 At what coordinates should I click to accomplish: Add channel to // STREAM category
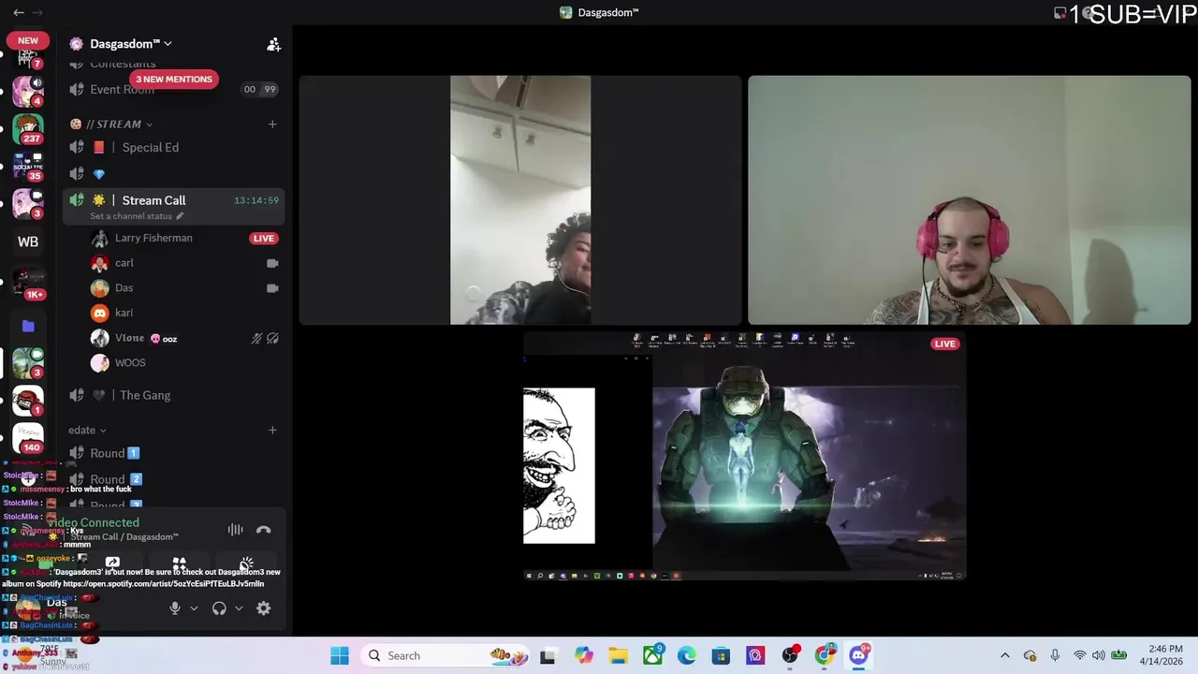[272, 124]
